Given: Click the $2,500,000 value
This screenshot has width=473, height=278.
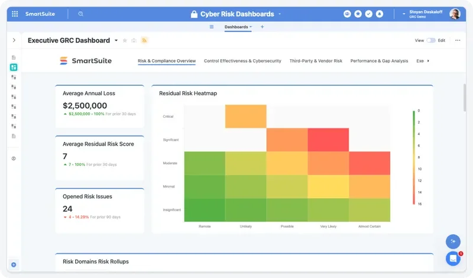Looking at the screenshot, I should point(85,106).
